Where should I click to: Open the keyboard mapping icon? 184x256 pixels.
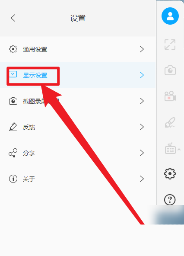tap(170, 148)
